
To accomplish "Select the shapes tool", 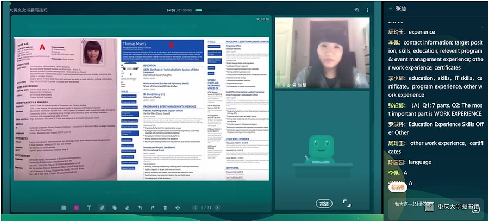I will 115,207.
